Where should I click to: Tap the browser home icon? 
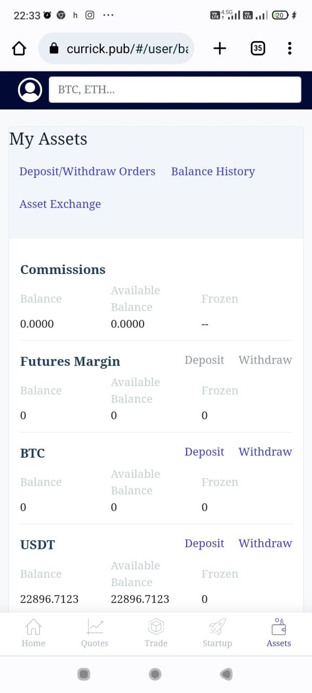coord(19,48)
